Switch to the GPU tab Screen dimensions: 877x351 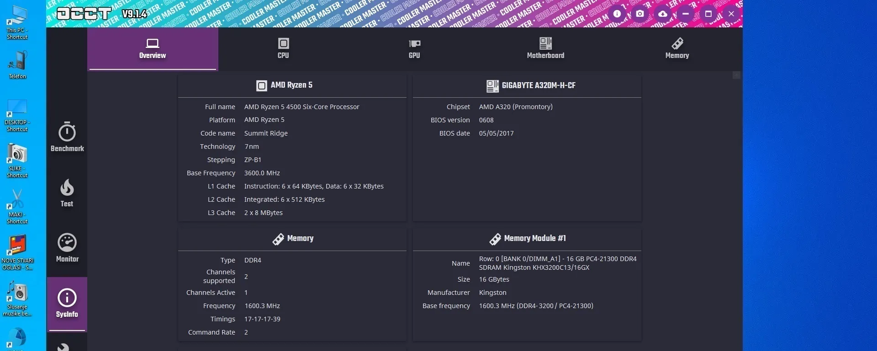tap(414, 49)
